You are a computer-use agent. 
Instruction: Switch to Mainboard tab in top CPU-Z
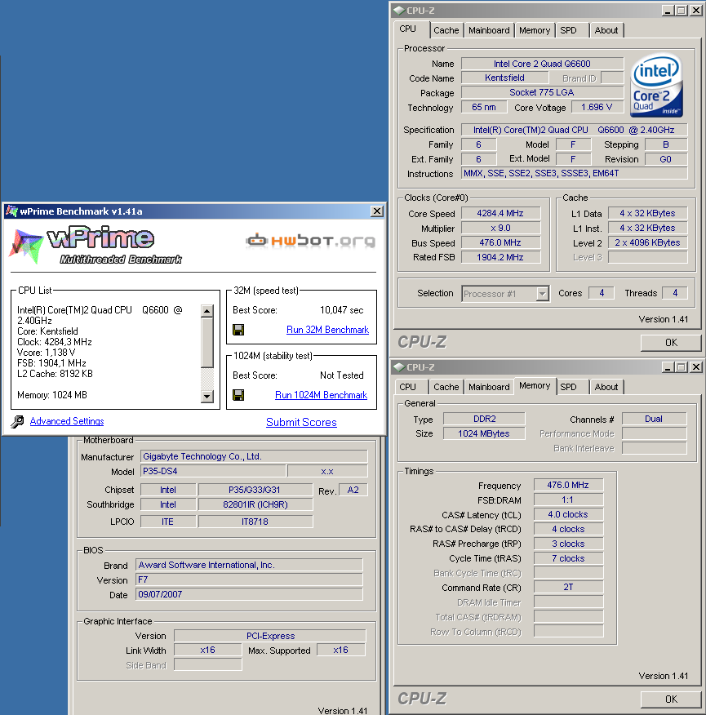coord(489,30)
